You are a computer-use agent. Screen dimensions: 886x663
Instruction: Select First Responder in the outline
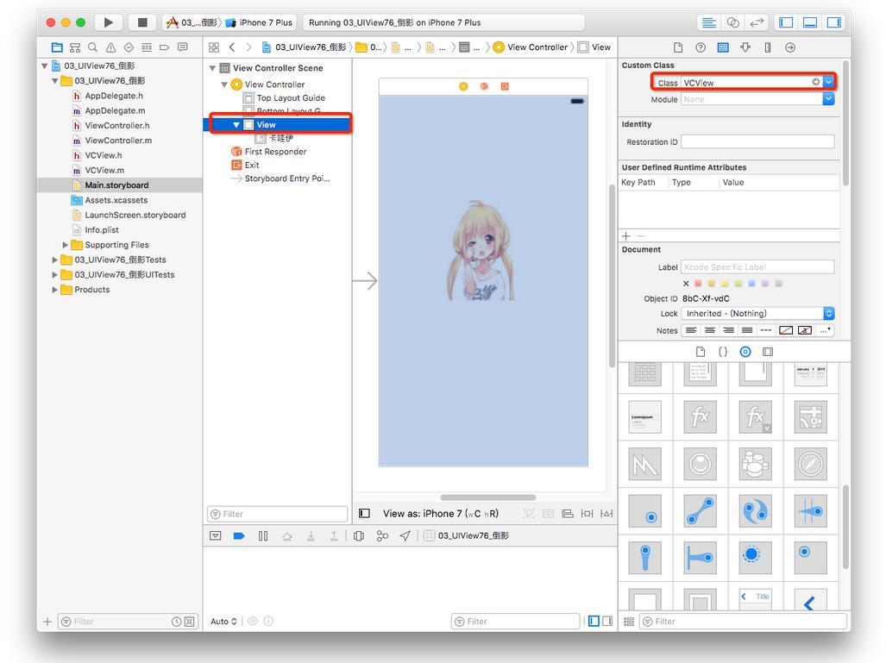point(274,152)
